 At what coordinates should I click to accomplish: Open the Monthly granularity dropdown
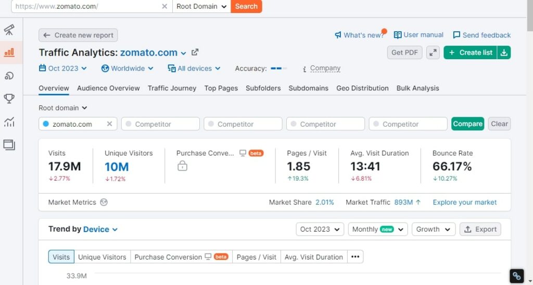[x=378, y=229]
